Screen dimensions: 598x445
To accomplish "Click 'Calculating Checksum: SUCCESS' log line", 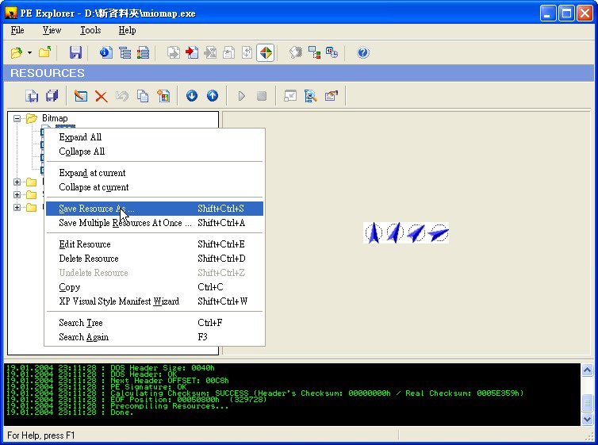I will pyautogui.click(x=265, y=393).
